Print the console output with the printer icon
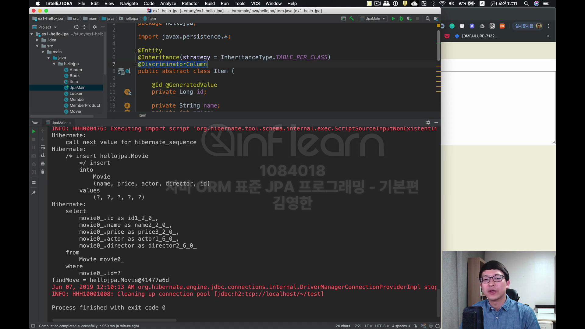This screenshot has height=329, width=585. pyautogui.click(x=43, y=164)
